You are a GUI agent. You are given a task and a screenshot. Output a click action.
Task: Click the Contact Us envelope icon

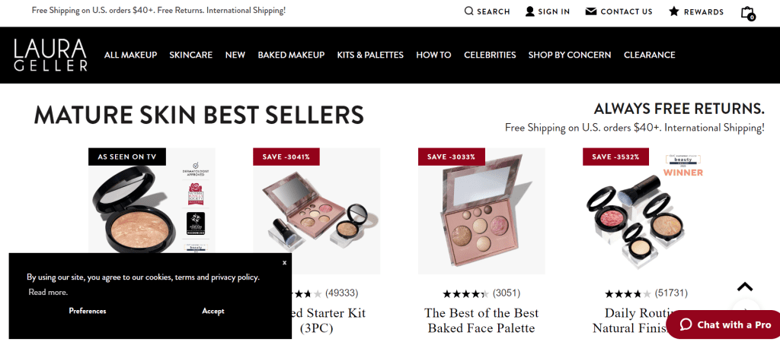(x=591, y=11)
